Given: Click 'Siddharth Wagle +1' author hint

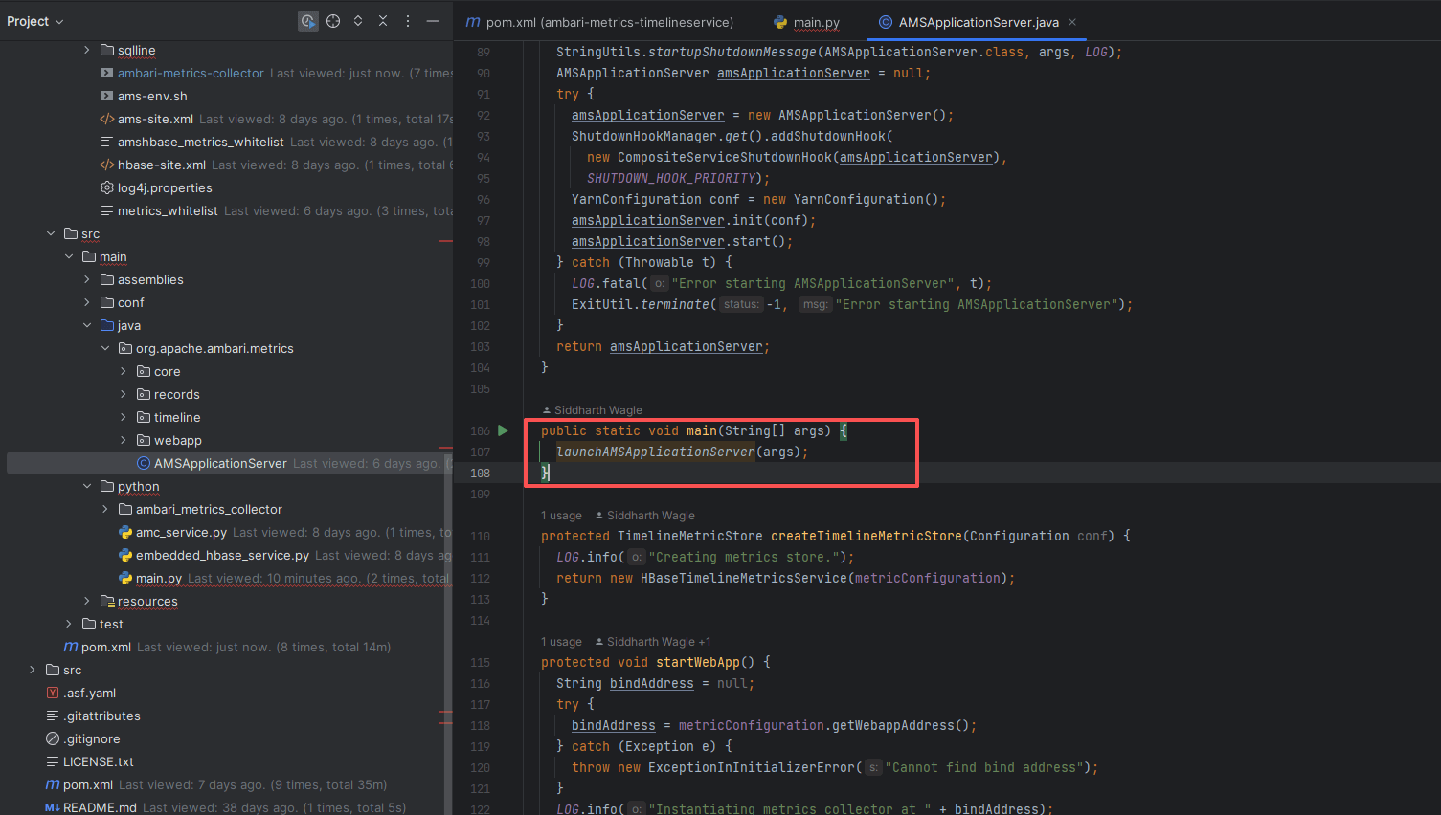Looking at the screenshot, I should point(659,642).
